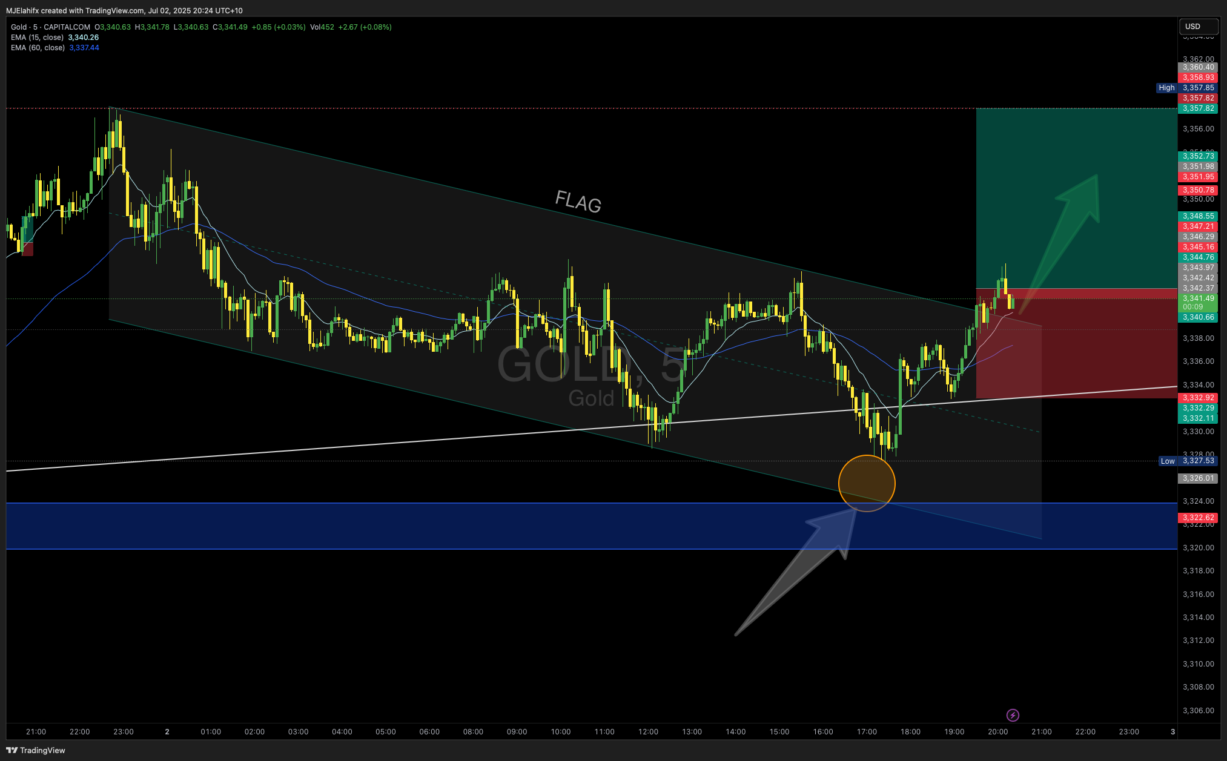Click the 3,306.00 price scale tick
Image resolution: width=1227 pixels, height=761 pixels.
1198,711
